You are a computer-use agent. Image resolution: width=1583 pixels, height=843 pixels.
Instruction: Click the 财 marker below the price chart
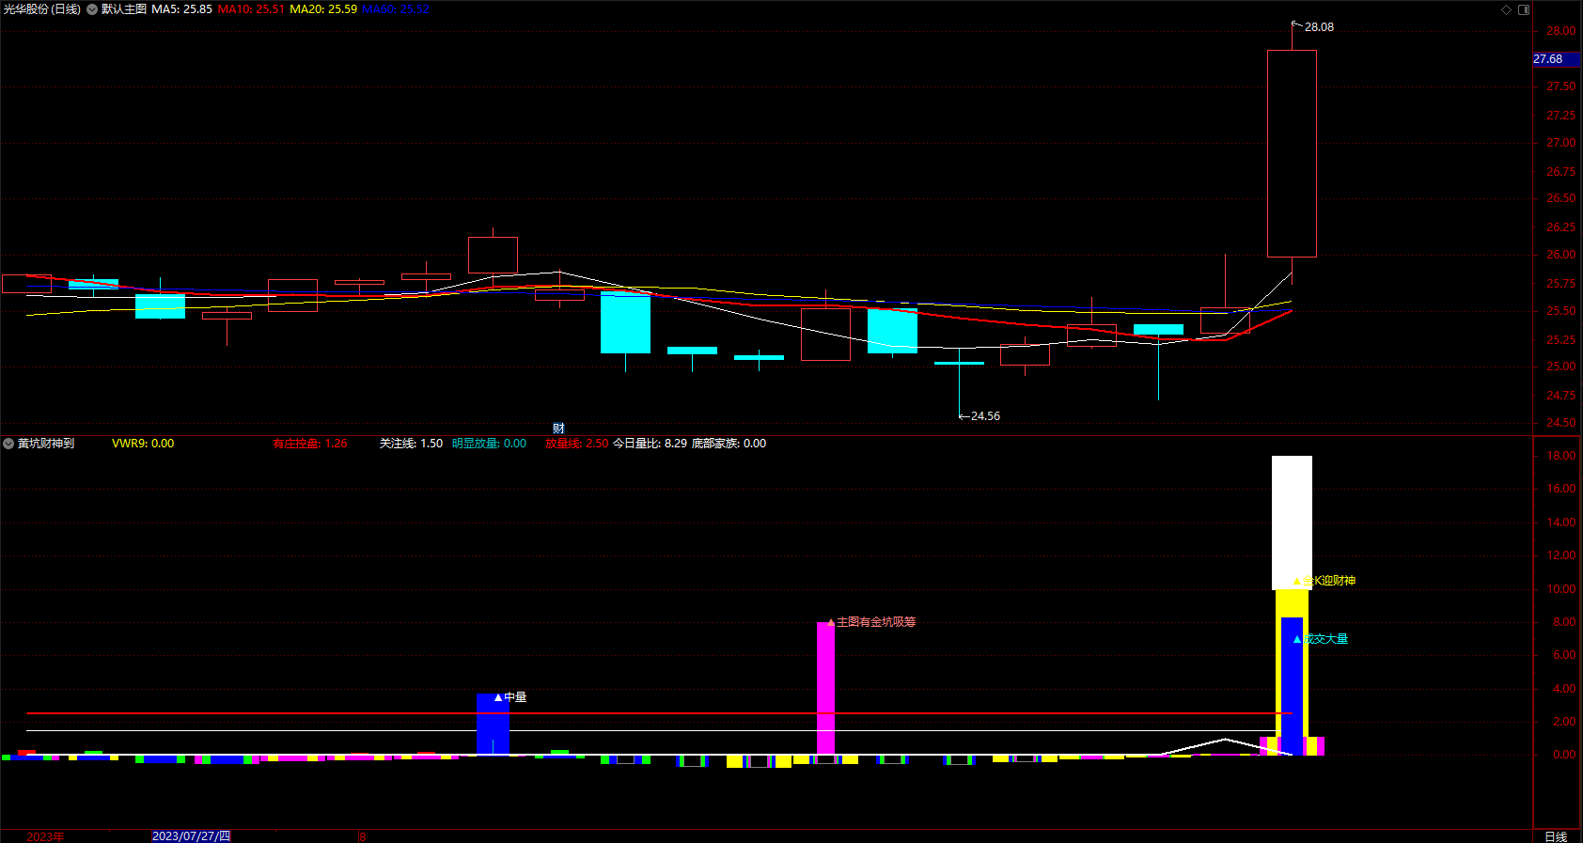[x=558, y=429]
